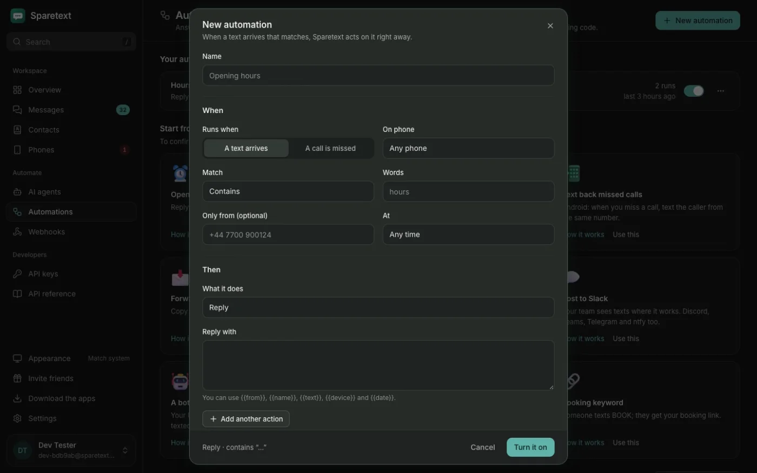Open the At 'Any time' dropdown
This screenshot has width=757, height=473.
click(468, 235)
